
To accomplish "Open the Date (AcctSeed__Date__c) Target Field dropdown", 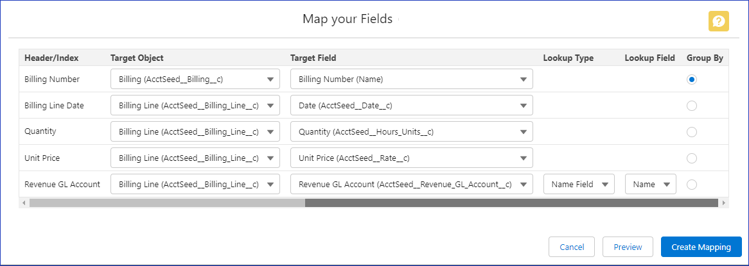I will [411, 106].
